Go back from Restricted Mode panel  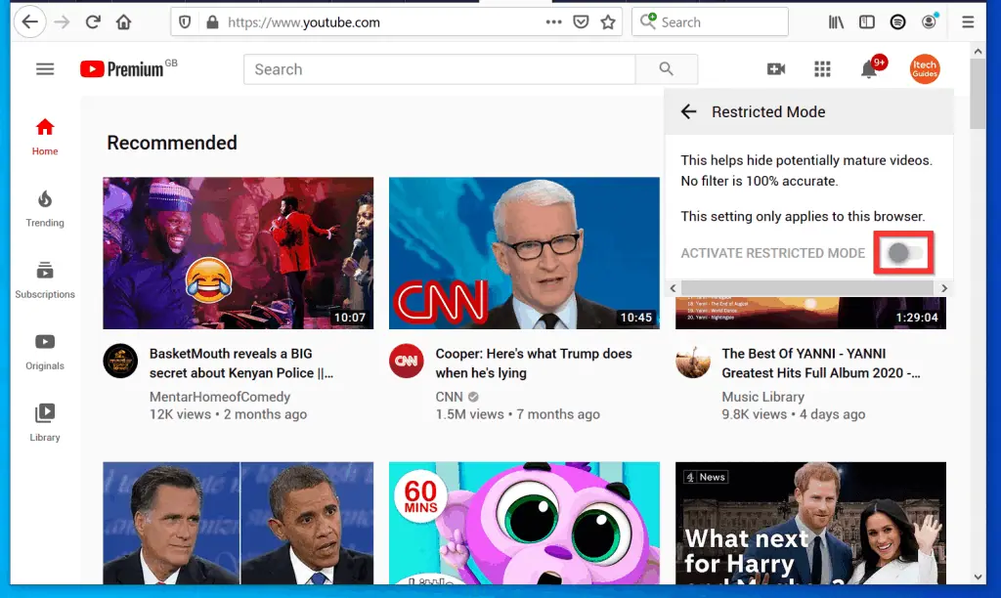pyautogui.click(x=688, y=111)
